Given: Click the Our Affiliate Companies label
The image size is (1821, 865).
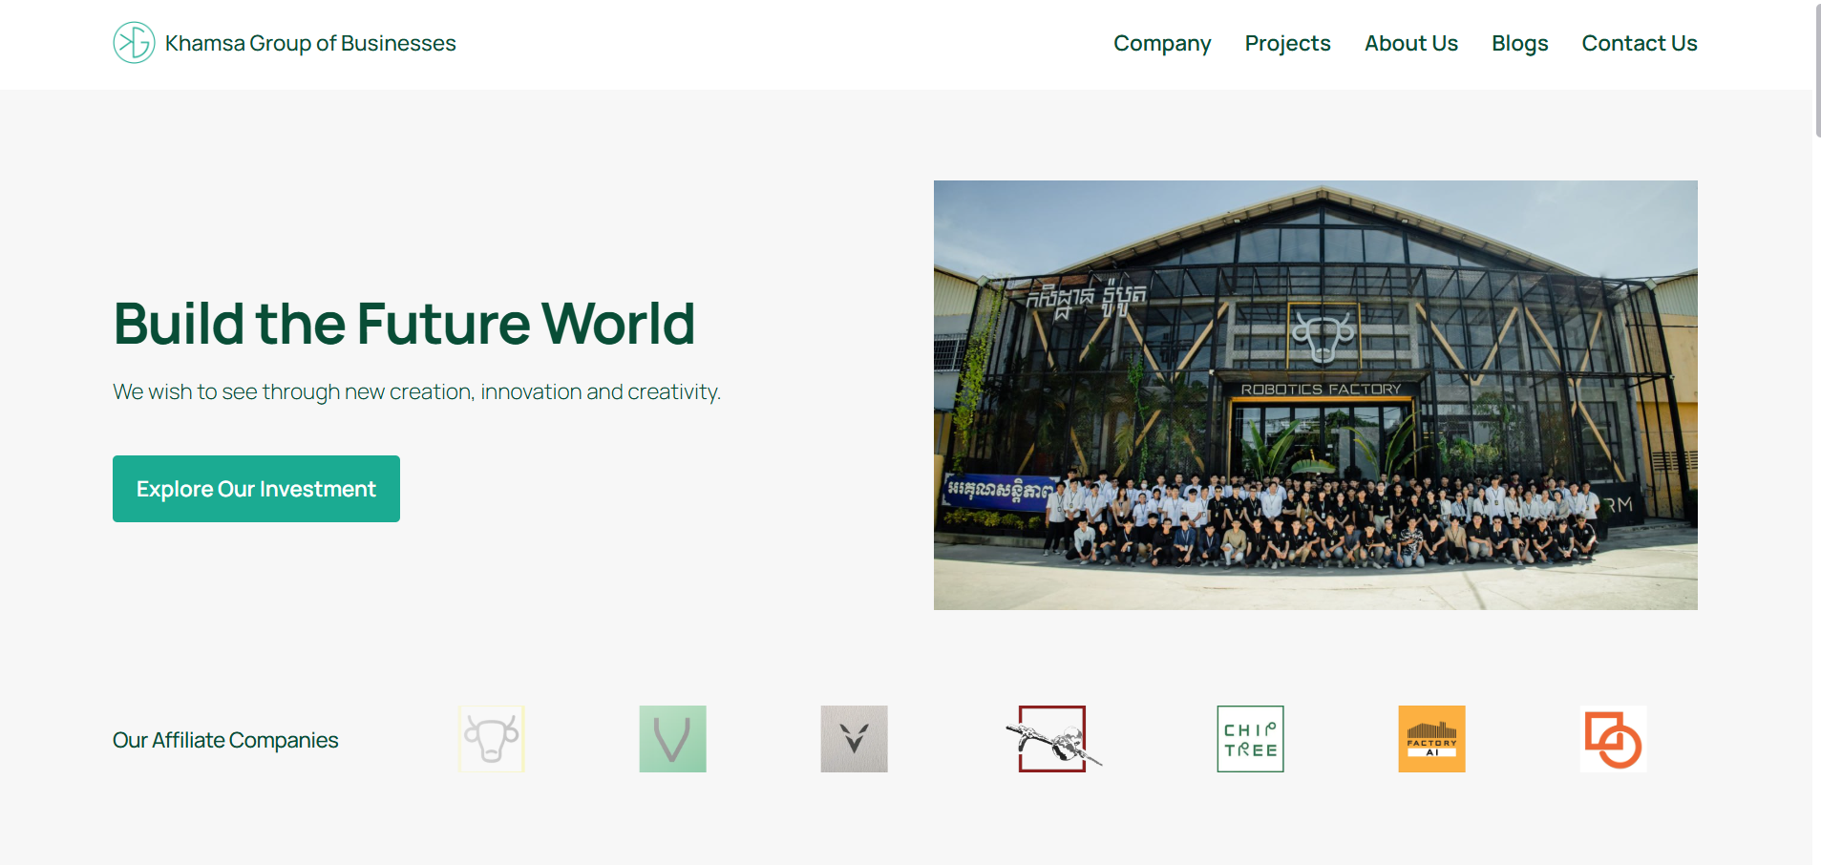Looking at the screenshot, I should 225,740.
